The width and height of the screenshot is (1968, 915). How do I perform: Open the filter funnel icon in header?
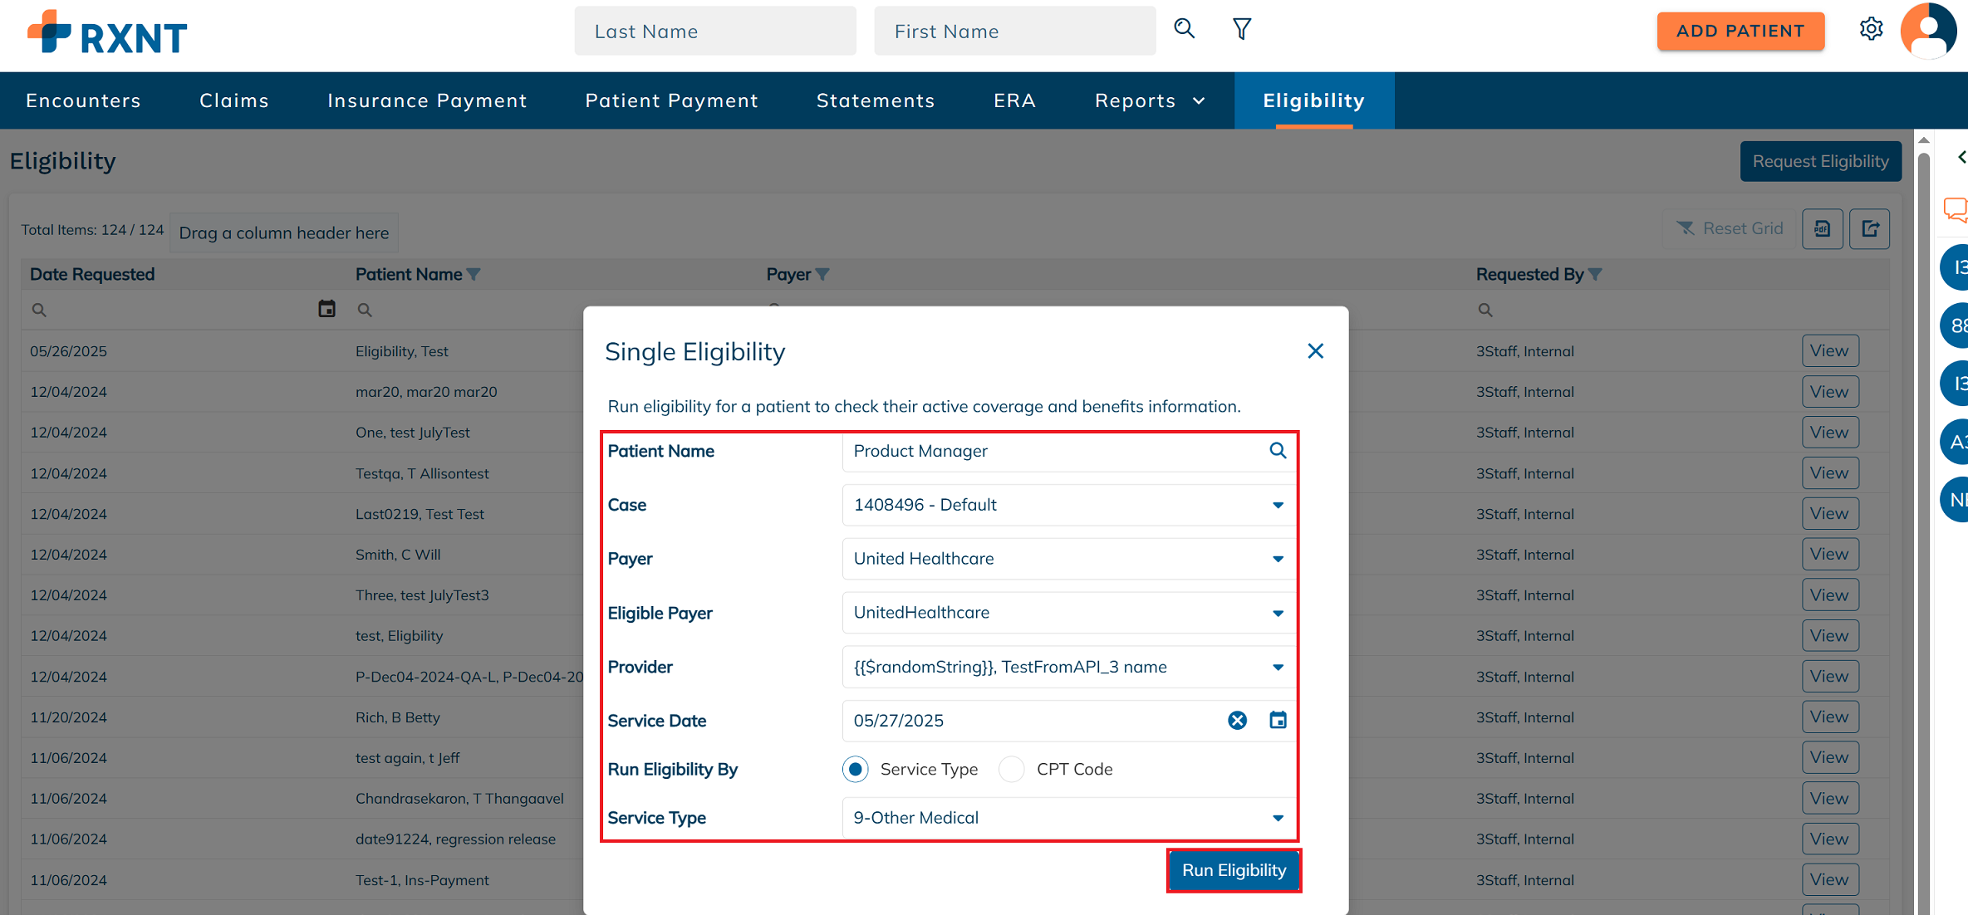pyautogui.click(x=1241, y=29)
